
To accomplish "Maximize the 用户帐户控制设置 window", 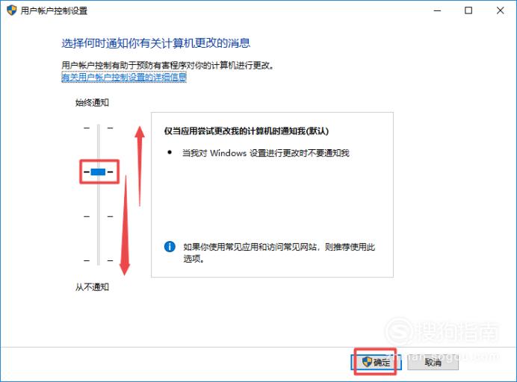I will [x=468, y=10].
